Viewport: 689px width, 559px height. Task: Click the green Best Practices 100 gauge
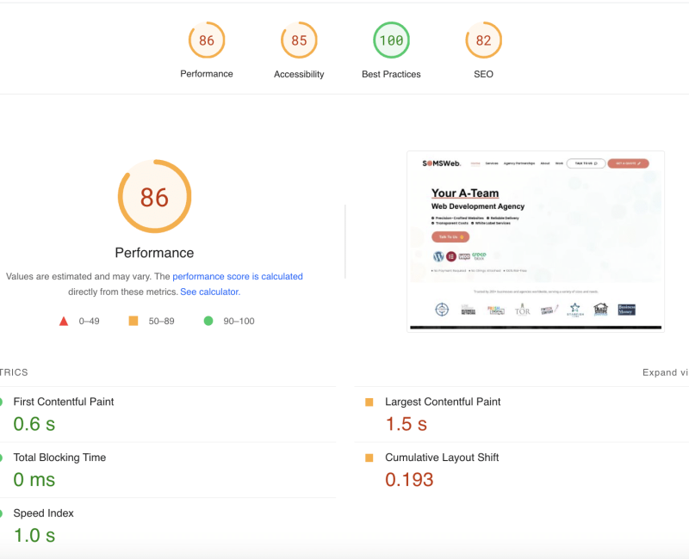391,40
